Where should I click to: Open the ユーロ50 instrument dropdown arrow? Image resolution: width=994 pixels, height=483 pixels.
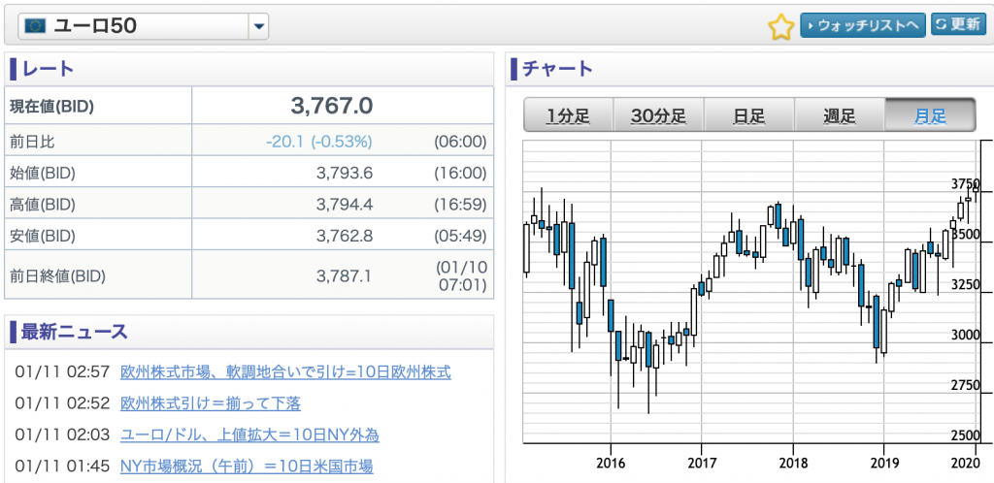258,26
